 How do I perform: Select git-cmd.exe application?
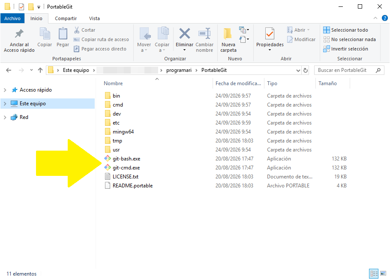click(126, 168)
